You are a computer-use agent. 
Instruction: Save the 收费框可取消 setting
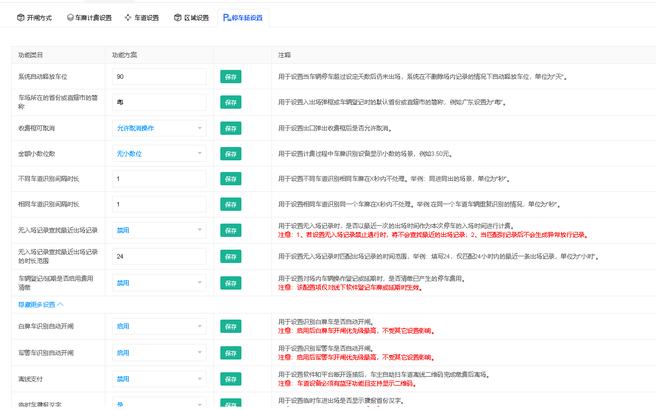[231, 129]
